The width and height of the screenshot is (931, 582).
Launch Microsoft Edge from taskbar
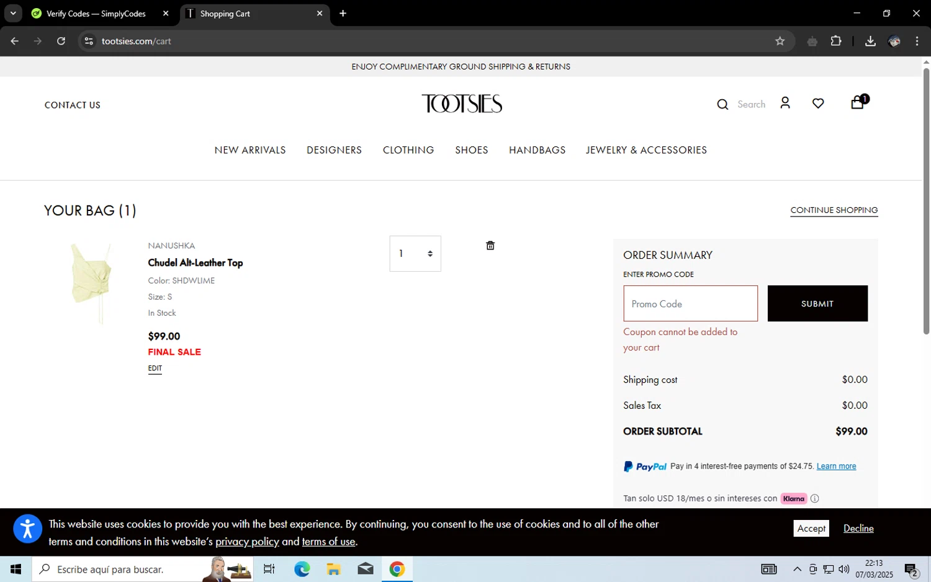(302, 569)
